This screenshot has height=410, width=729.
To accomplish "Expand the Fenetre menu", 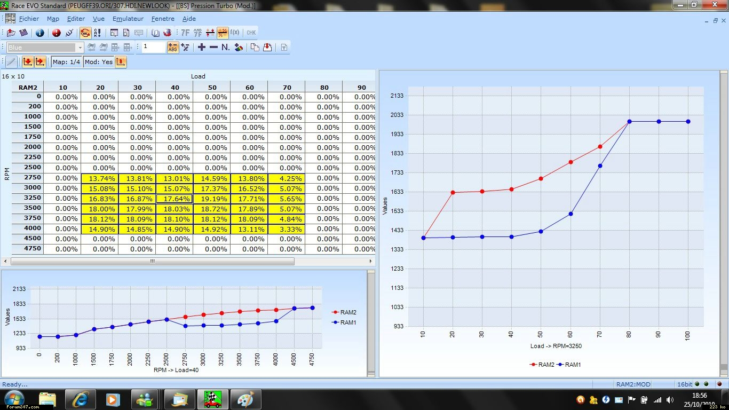I will click(163, 19).
